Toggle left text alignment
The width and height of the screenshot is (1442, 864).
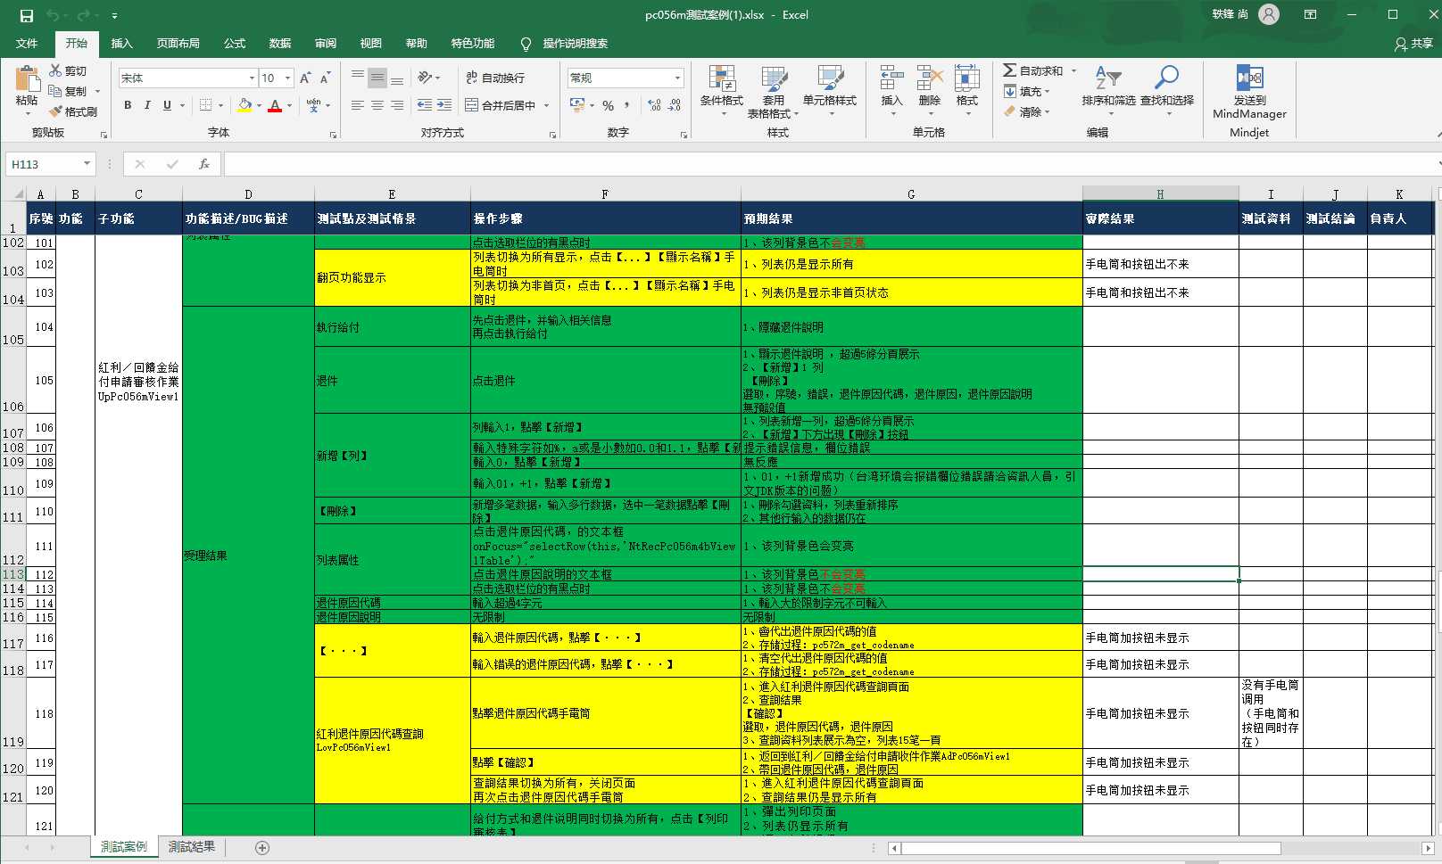[358, 105]
